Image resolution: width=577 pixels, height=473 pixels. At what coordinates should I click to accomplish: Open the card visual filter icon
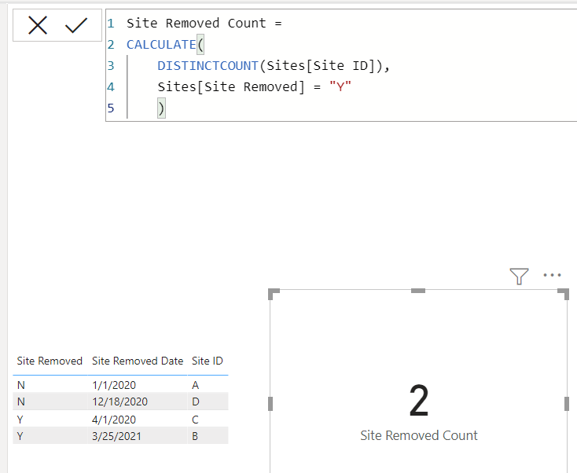520,277
